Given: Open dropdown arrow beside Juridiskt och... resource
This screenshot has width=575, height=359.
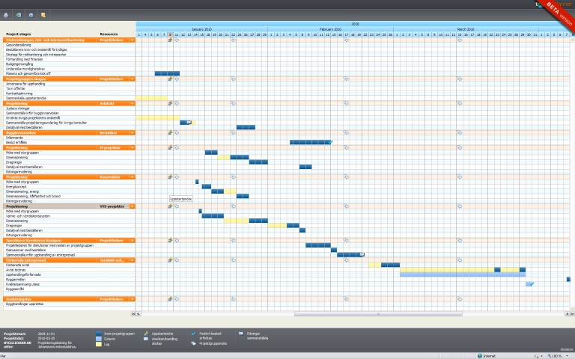Looking at the screenshot, I should tap(132, 260).
